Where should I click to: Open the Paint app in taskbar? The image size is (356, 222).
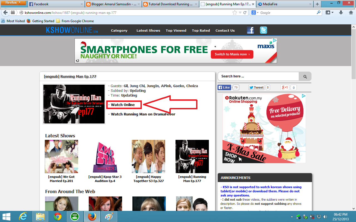[109, 216]
